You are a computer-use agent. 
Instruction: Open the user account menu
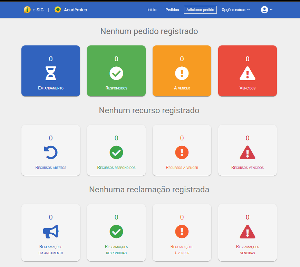click(x=267, y=10)
